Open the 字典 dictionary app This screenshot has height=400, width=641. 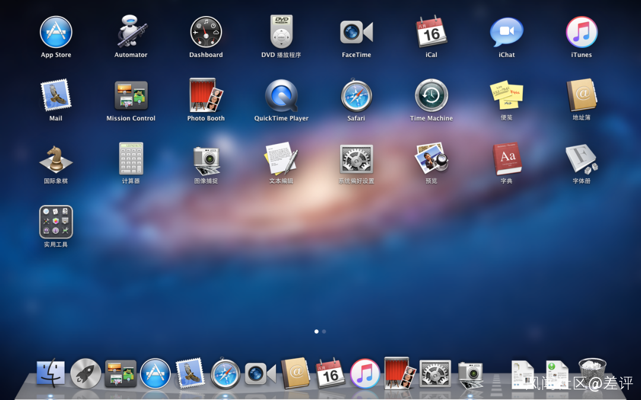click(x=506, y=159)
